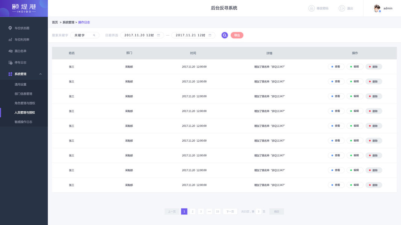This screenshot has height=225, width=401.
Task: Click the 修改密码 text link
Action: point(322,8)
